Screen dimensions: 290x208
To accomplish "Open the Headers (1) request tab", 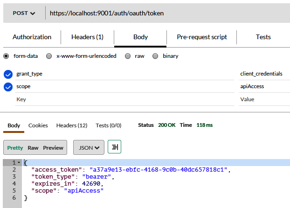I will pos(87,37).
